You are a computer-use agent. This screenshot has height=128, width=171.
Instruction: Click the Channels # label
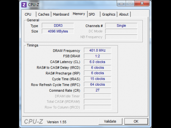pos(94,26)
